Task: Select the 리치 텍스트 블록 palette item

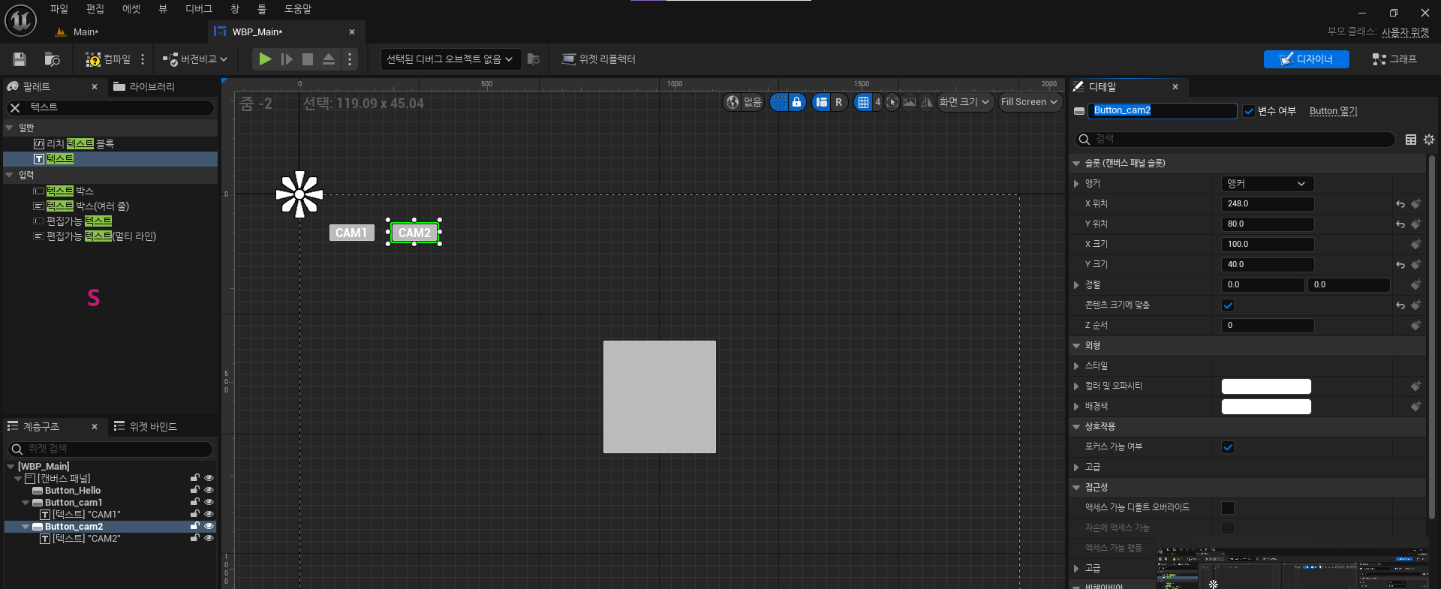Action: [x=80, y=144]
